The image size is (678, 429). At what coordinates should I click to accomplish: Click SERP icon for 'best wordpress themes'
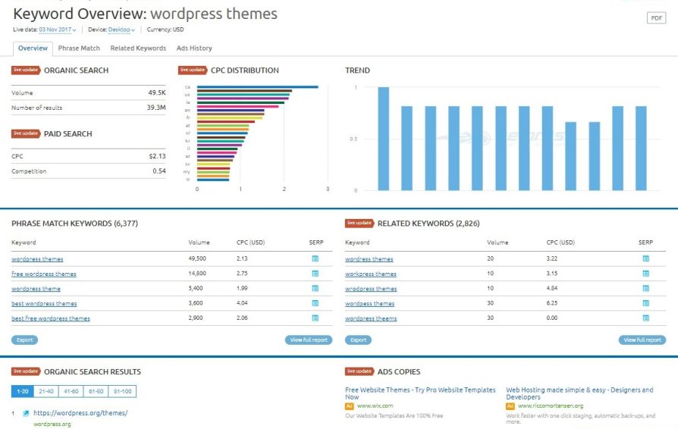point(315,303)
